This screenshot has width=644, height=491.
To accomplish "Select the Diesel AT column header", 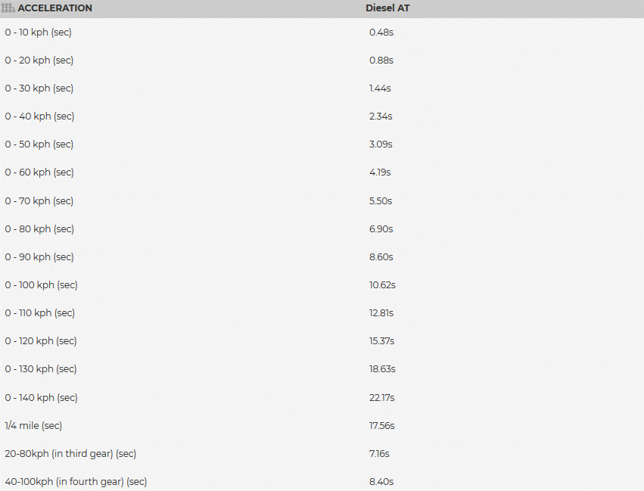I will pos(387,8).
